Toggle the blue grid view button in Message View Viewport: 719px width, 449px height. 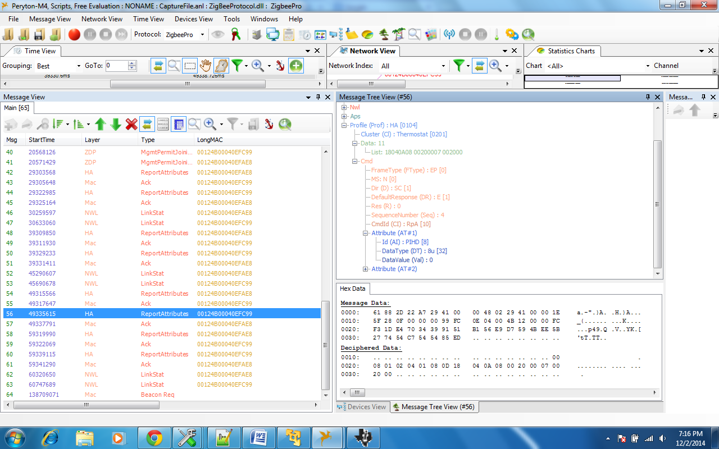[179, 124]
